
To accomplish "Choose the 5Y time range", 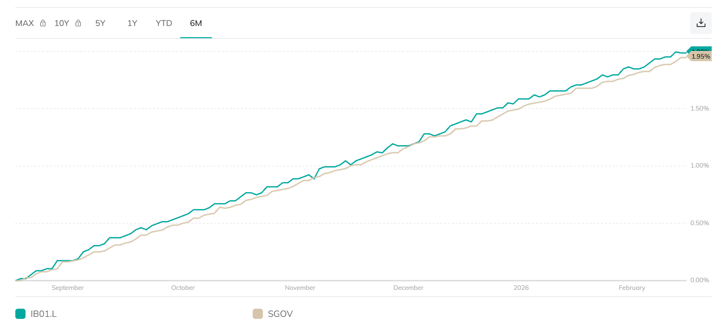I will click(100, 23).
